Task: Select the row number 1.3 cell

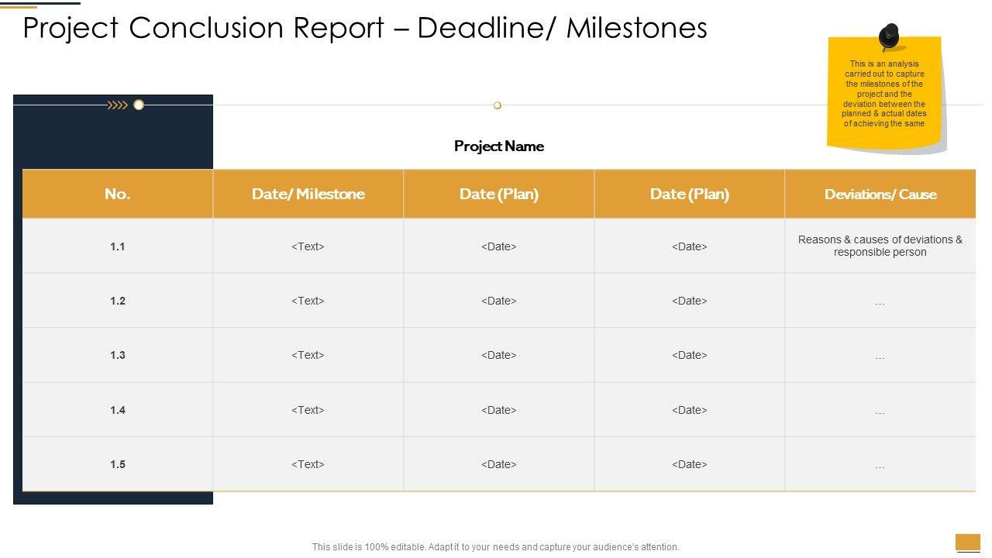Action: point(118,355)
